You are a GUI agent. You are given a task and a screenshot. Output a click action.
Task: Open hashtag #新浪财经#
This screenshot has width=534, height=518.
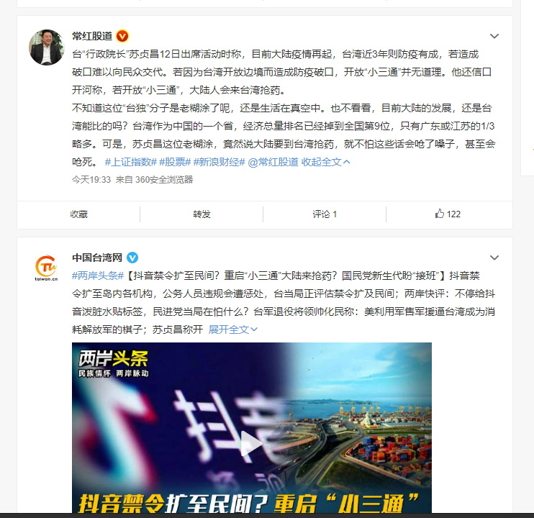pyautogui.click(x=219, y=162)
